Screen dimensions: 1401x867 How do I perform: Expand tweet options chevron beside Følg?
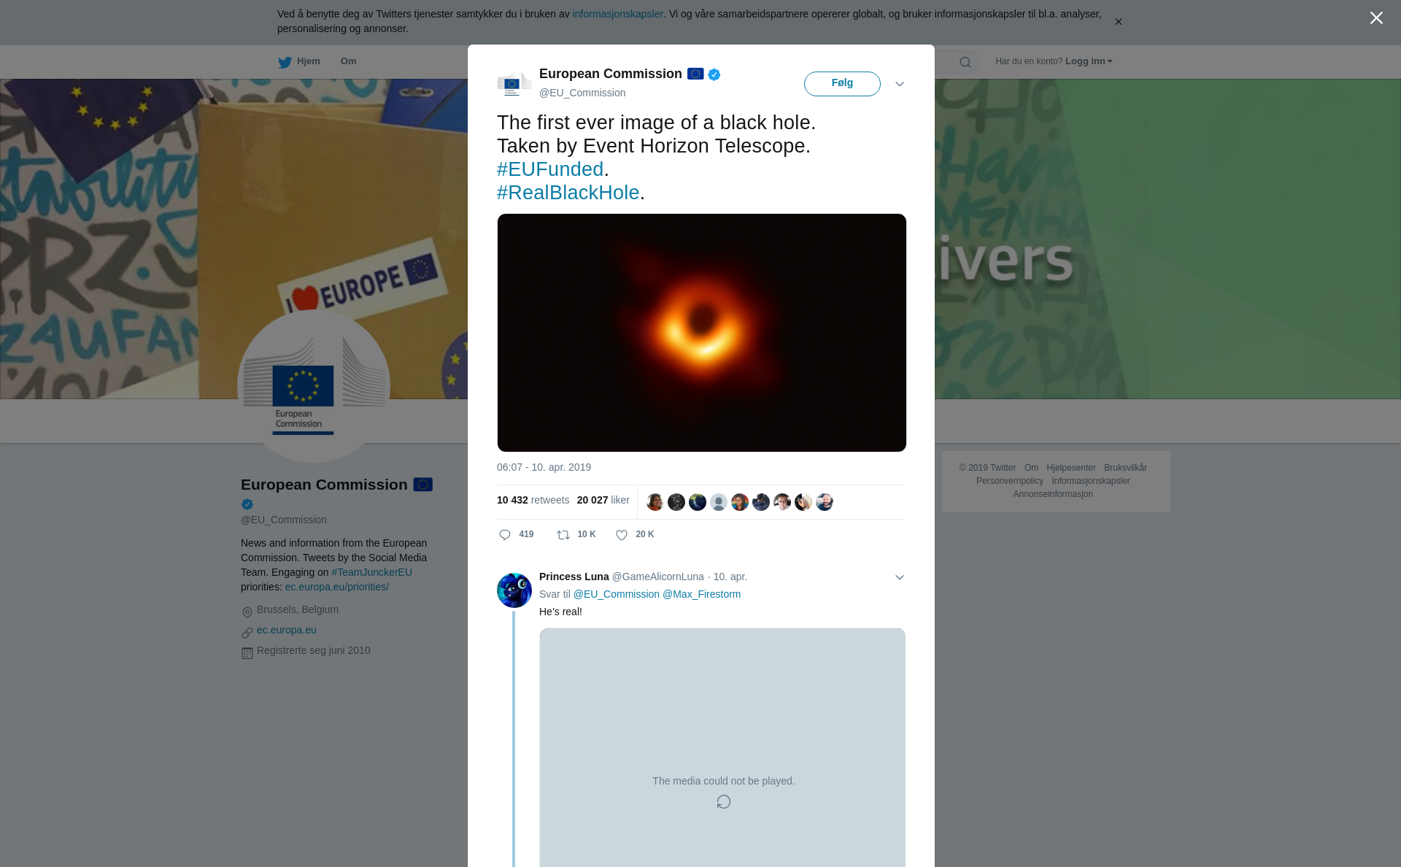tap(900, 84)
